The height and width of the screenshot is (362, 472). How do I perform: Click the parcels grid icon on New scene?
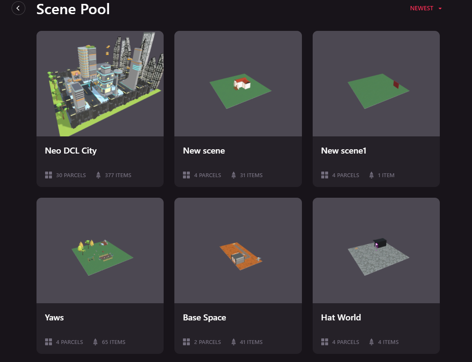[x=186, y=175]
